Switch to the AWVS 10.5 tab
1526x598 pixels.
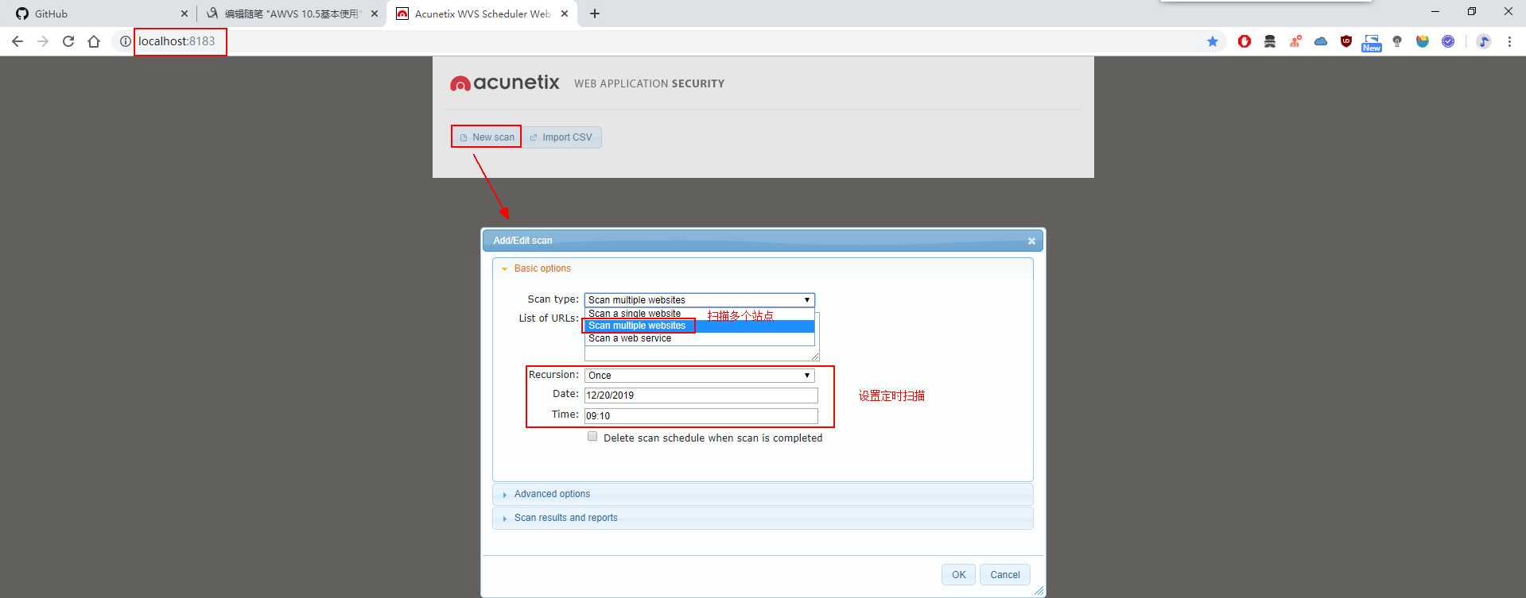pos(291,14)
